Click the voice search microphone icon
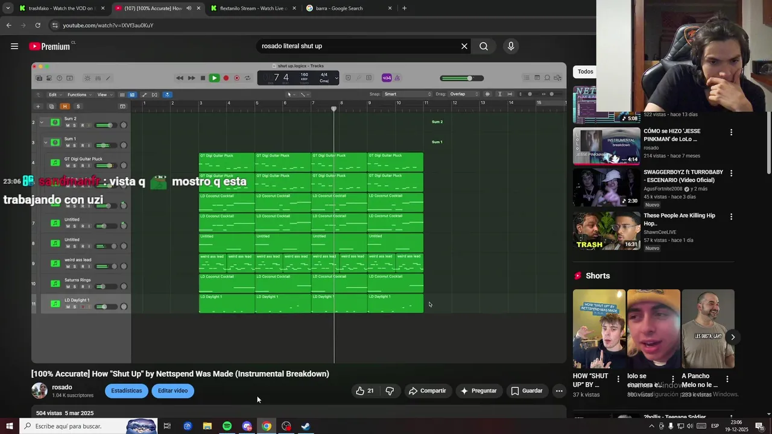This screenshot has width=772, height=434. (511, 46)
